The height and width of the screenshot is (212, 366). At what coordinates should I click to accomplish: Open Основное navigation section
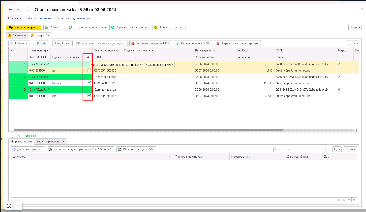(14, 18)
